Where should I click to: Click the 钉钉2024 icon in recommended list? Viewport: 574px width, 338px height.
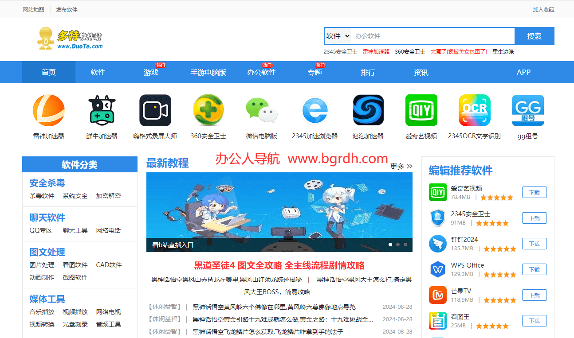[x=438, y=244]
